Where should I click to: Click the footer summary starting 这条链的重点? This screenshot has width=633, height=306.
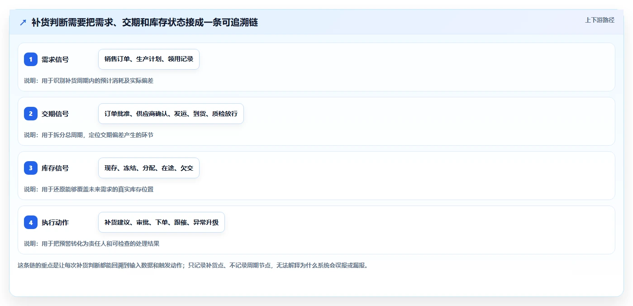click(x=194, y=265)
